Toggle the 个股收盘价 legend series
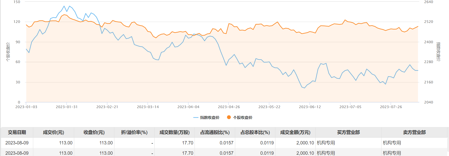The image size is (449, 156). click(x=240, y=117)
